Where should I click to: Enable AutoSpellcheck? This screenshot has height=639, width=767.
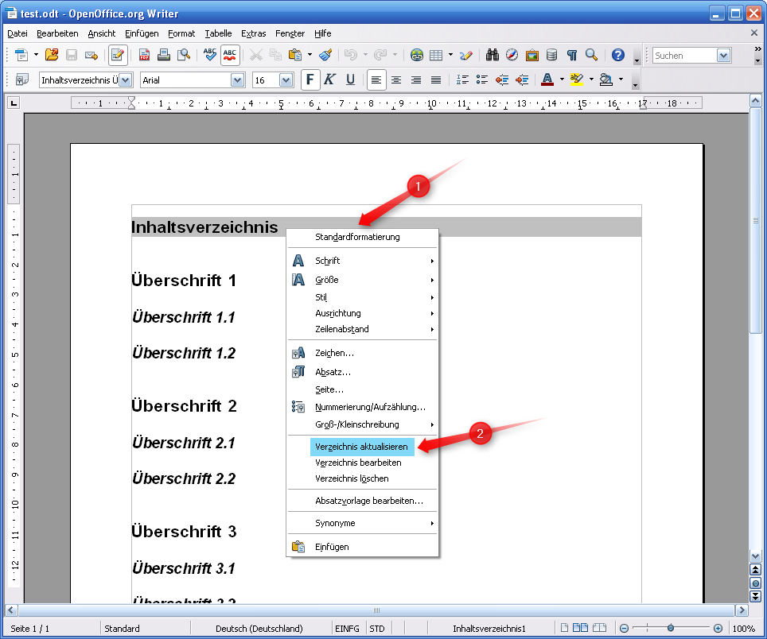pos(231,56)
